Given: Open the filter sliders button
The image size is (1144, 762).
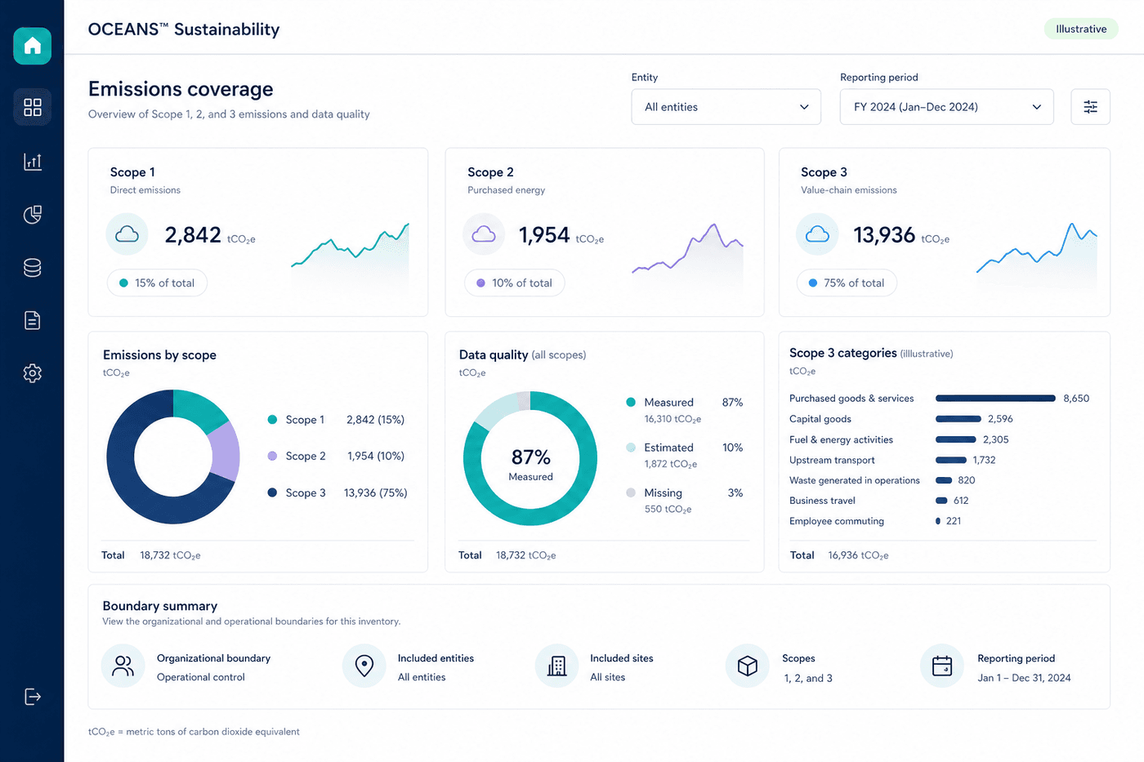Looking at the screenshot, I should (x=1090, y=107).
